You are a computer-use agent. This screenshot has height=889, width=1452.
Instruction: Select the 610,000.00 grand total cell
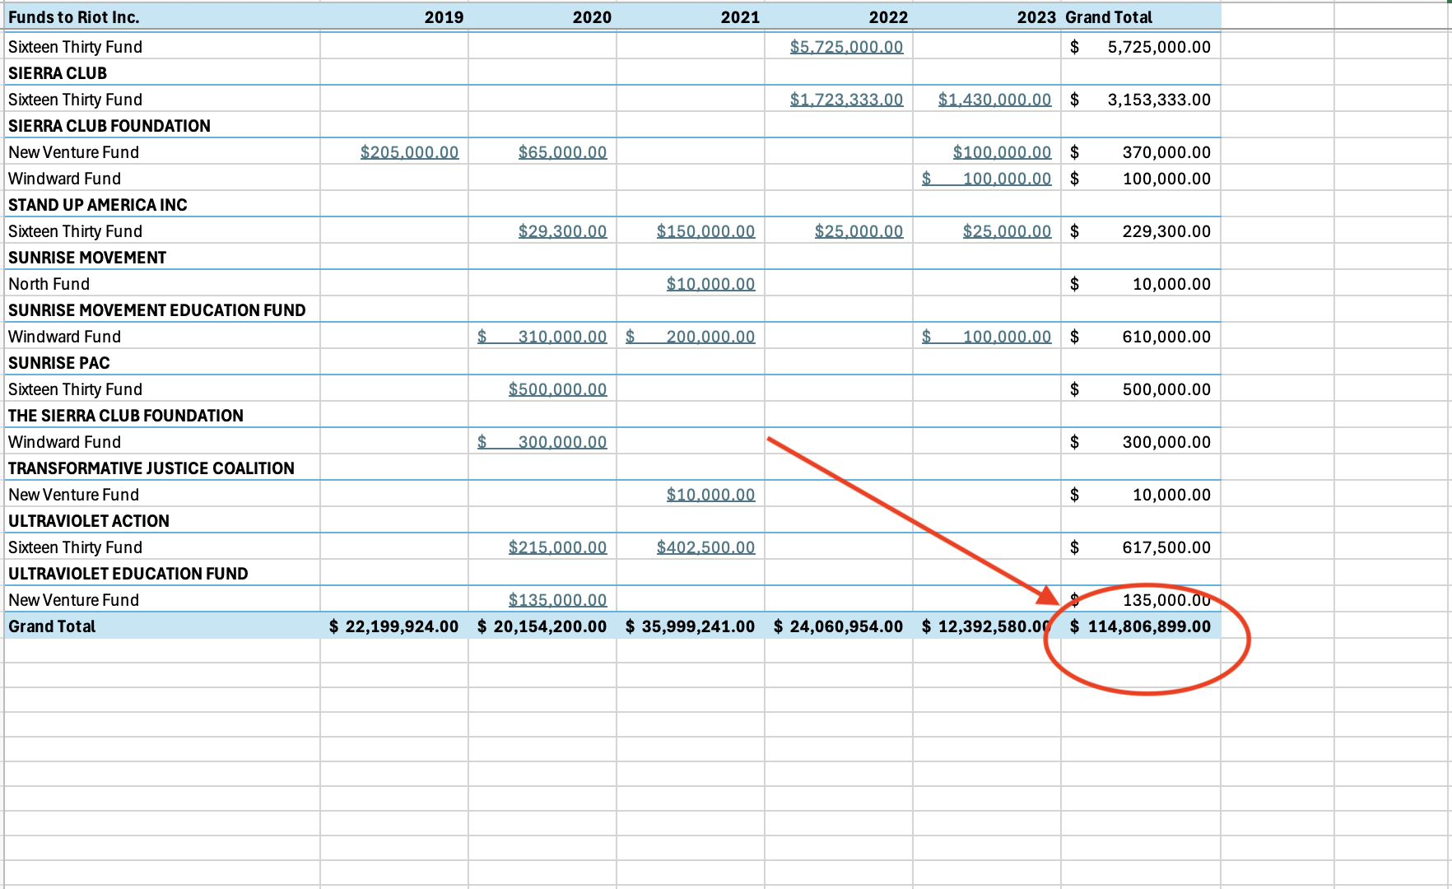pyautogui.click(x=1141, y=337)
